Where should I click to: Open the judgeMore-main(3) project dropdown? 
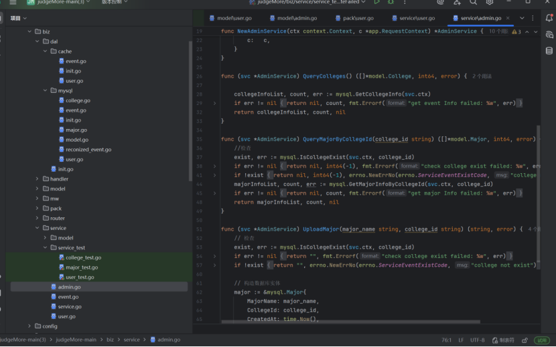pos(59,2)
